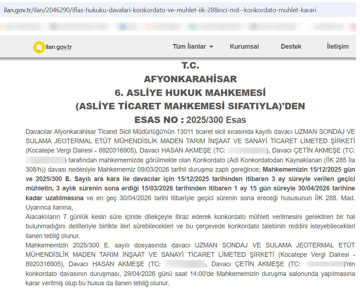
Task: Click the ilan.gov.tr site name text
Action: 58,47
